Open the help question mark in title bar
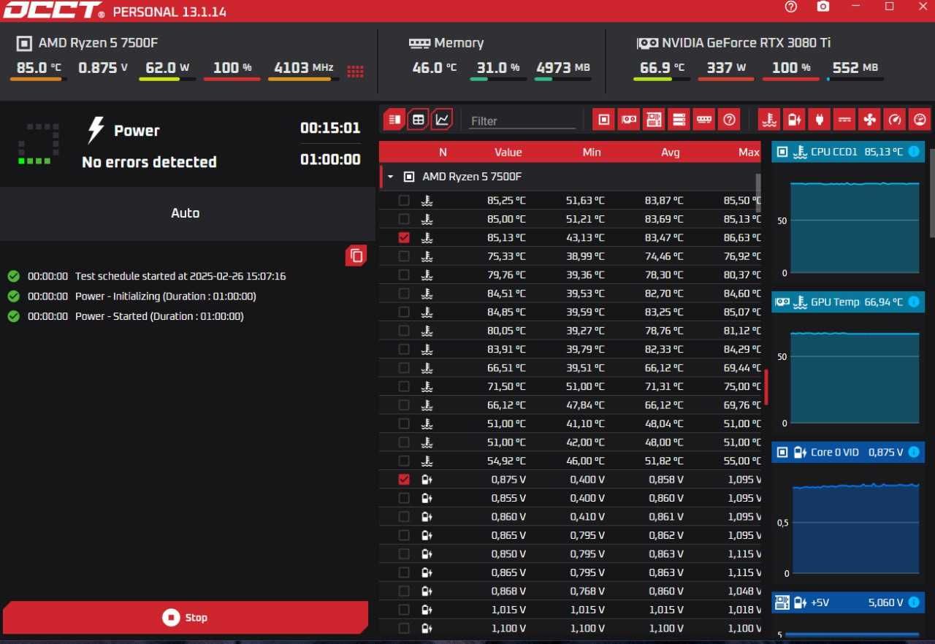 791,7
